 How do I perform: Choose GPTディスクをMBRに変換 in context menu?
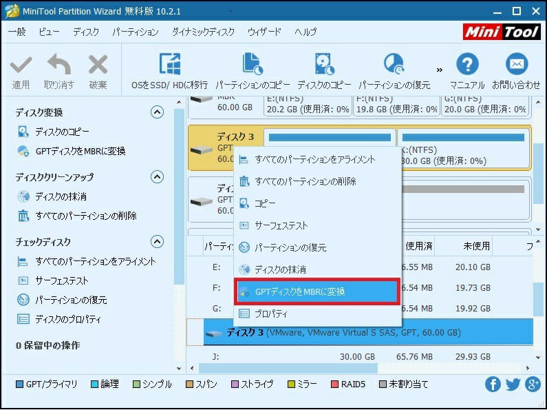tap(317, 291)
